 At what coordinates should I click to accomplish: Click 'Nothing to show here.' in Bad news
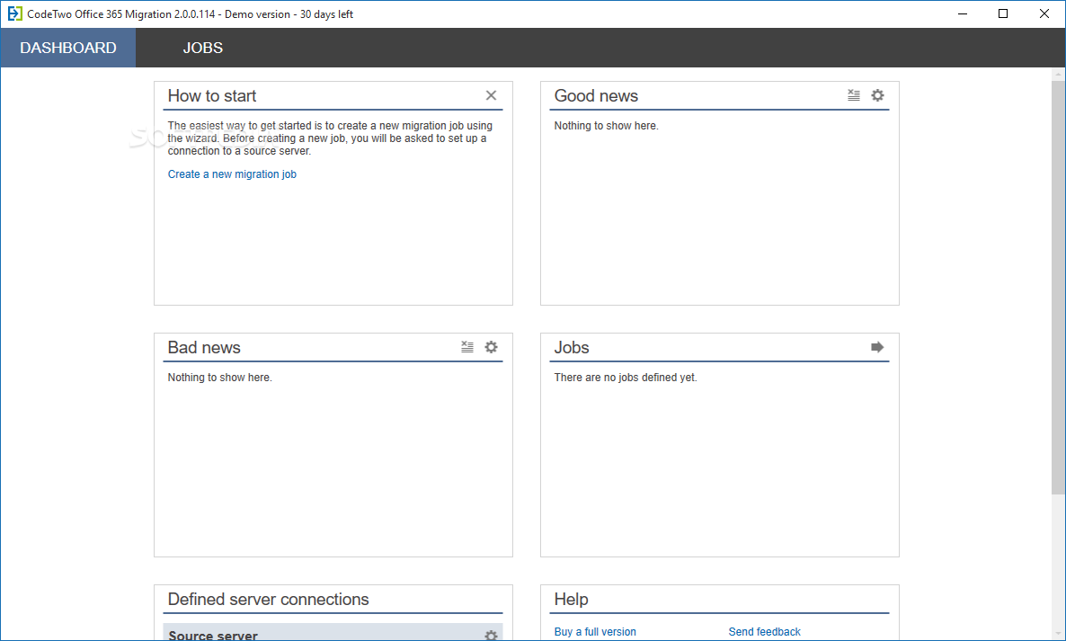[x=219, y=378]
